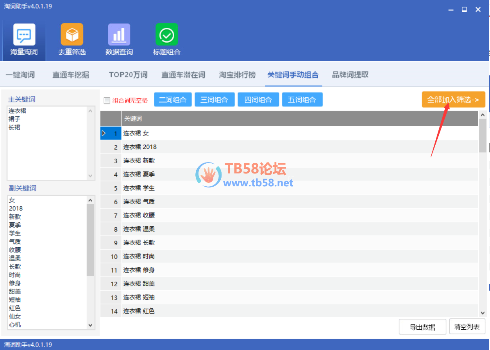Click the 副关键词 list scrollbar up arrow

click(90, 200)
